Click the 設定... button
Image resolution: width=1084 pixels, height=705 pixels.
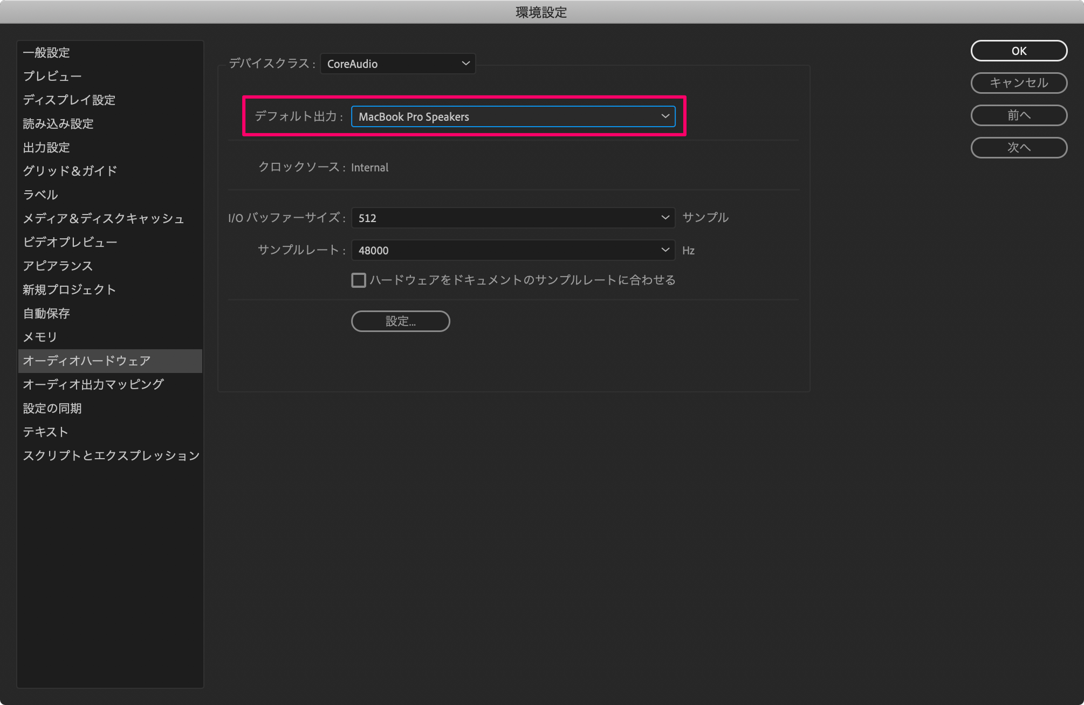coord(401,321)
